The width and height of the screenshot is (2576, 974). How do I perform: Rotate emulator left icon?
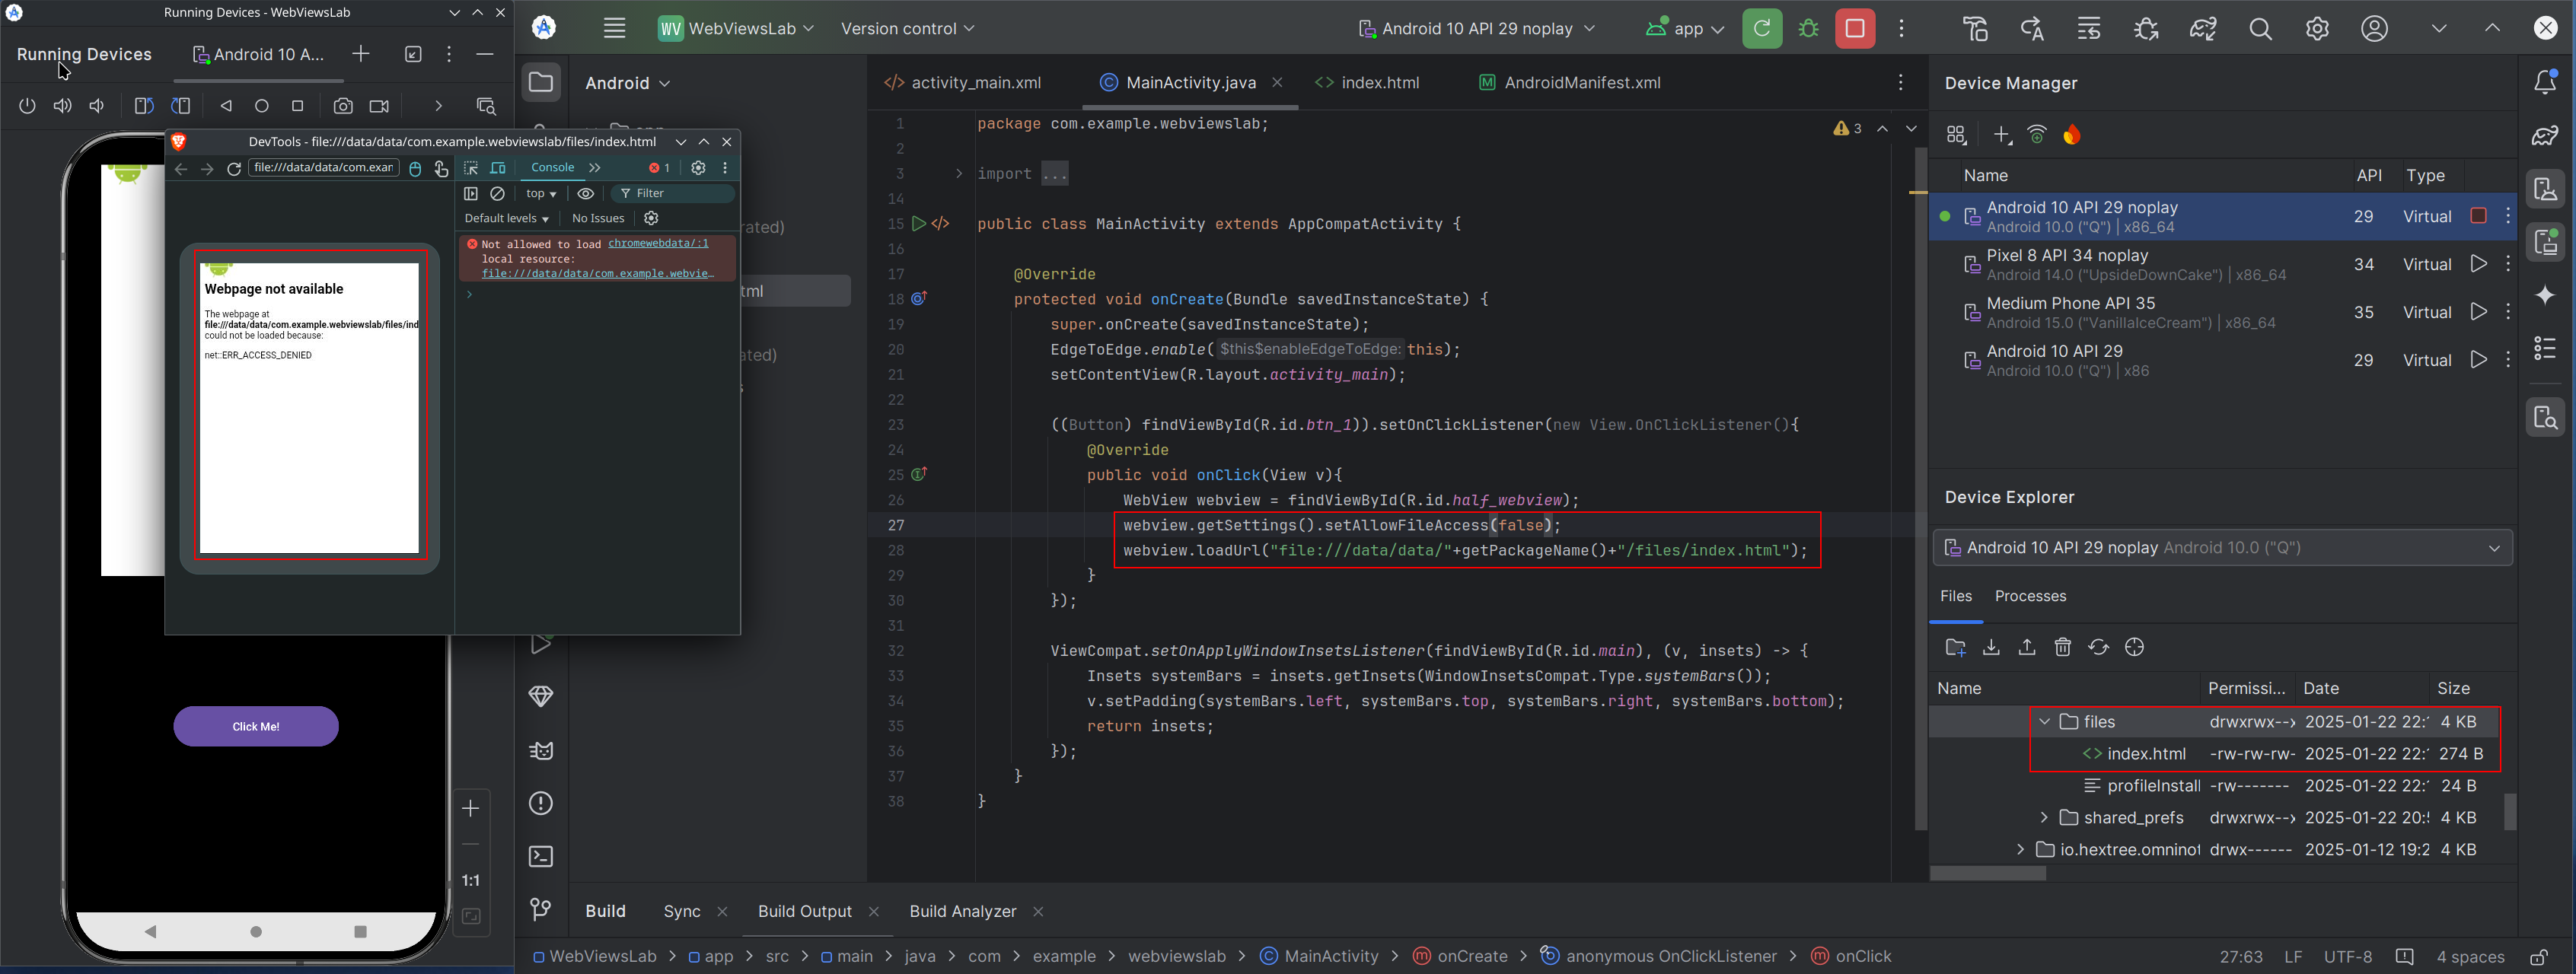click(144, 106)
